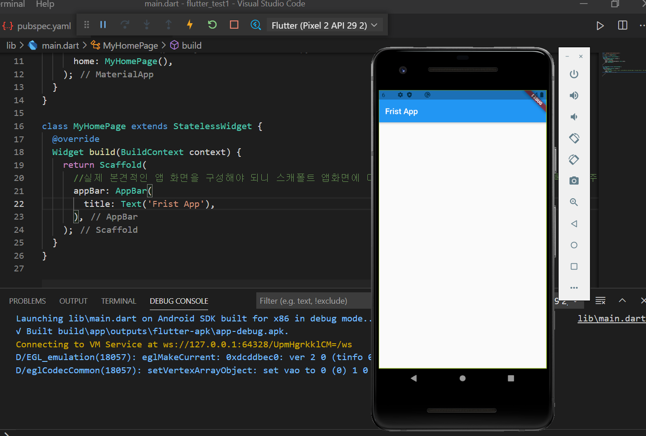The height and width of the screenshot is (436, 646).
Task: Switch to the OUTPUT panel tab
Action: click(x=73, y=301)
